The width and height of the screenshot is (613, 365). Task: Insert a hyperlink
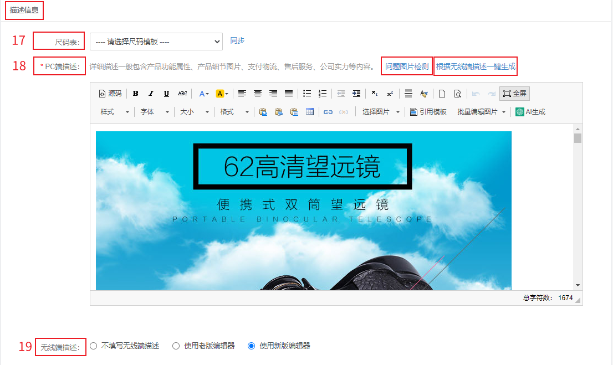[x=328, y=112]
